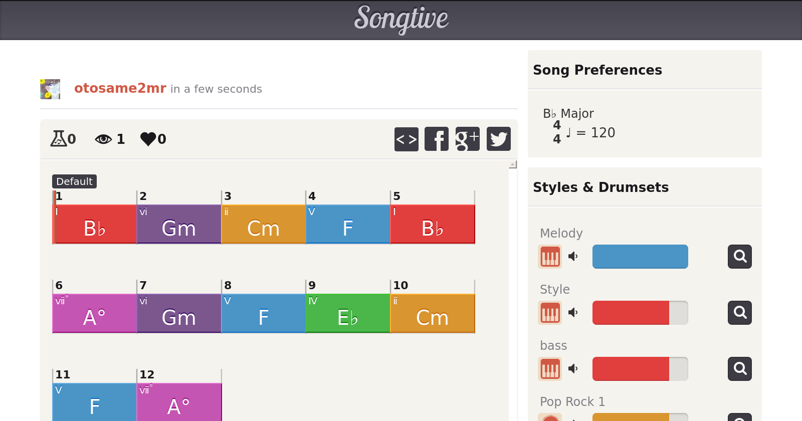Viewport: 802px width, 421px height.
Task: Share song on Facebook
Action: 437,139
